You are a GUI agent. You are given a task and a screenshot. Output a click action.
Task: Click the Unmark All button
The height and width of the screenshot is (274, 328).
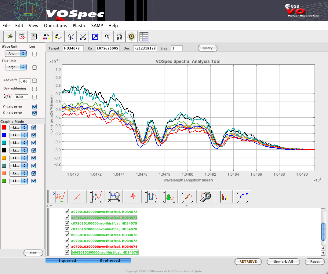(283, 261)
